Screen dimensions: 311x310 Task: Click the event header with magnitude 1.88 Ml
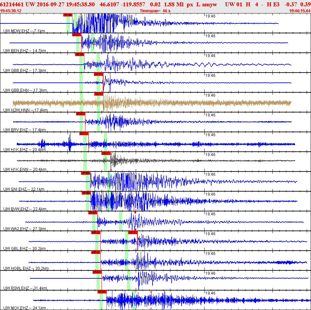pyautogui.click(x=155, y=4)
